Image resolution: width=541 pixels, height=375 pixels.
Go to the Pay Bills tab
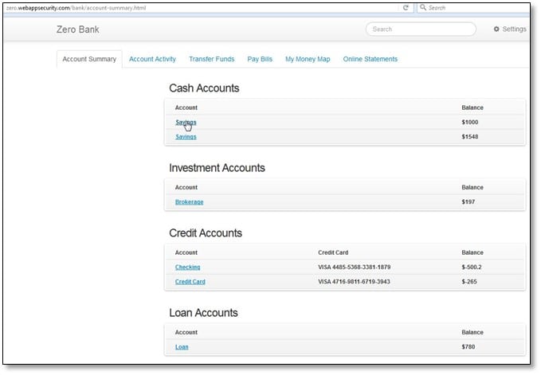[x=260, y=59]
